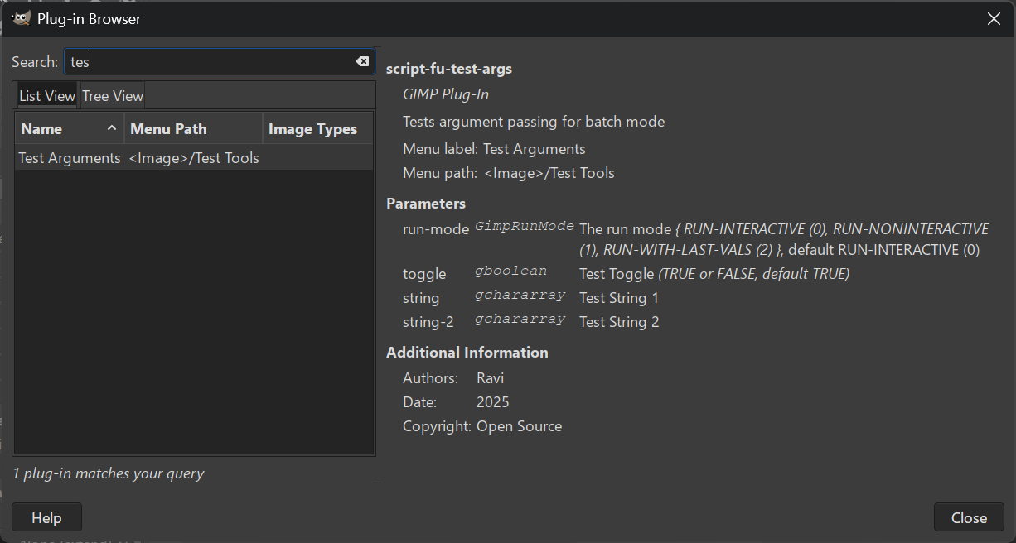Click the sort arrow on Name column
Screen dimensions: 1016x543
pos(112,129)
